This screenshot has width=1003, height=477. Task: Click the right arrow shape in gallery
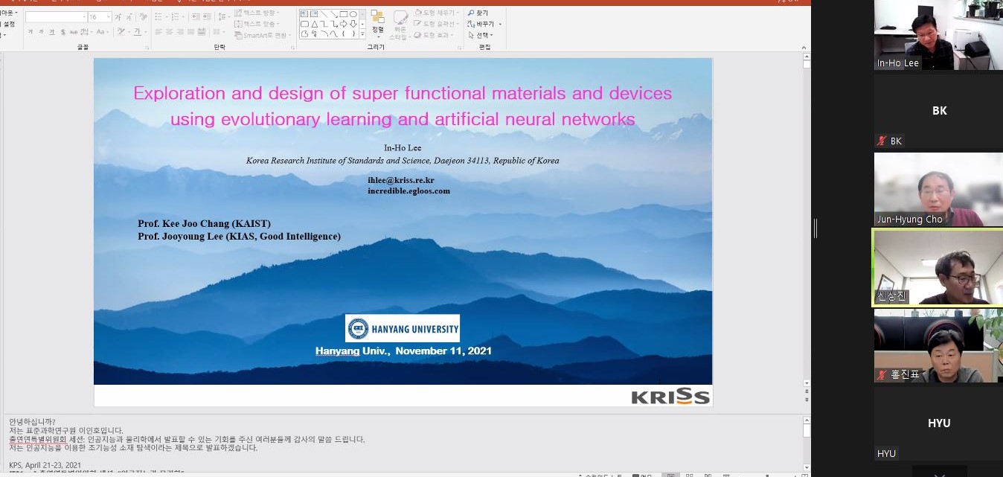344,24
